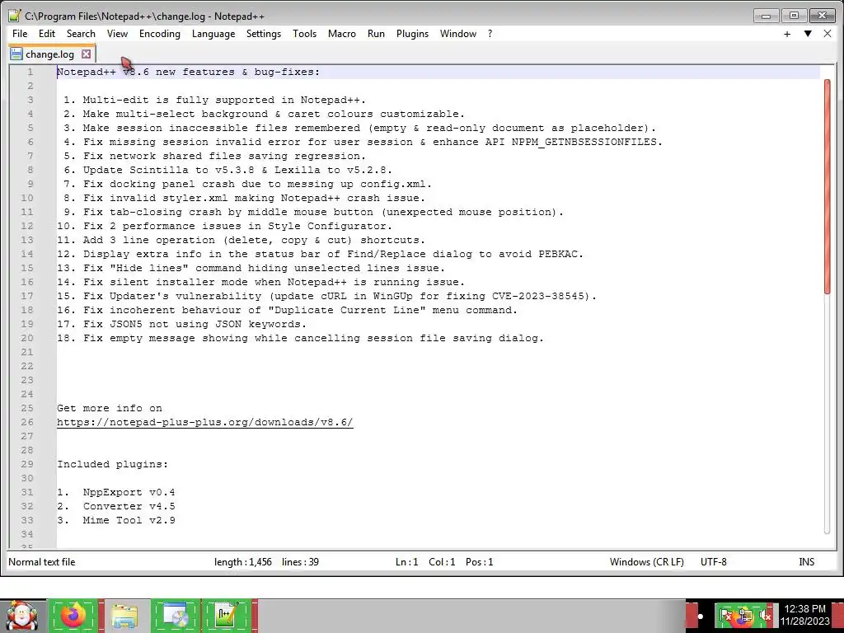The height and width of the screenshot is (633, 844).
Task: Close the change.log tab with red X
Action: pos(86,54)
